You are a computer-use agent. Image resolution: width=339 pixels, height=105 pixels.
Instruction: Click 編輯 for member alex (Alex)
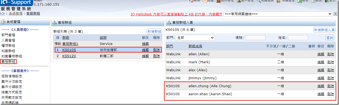[x=321, y=70]
